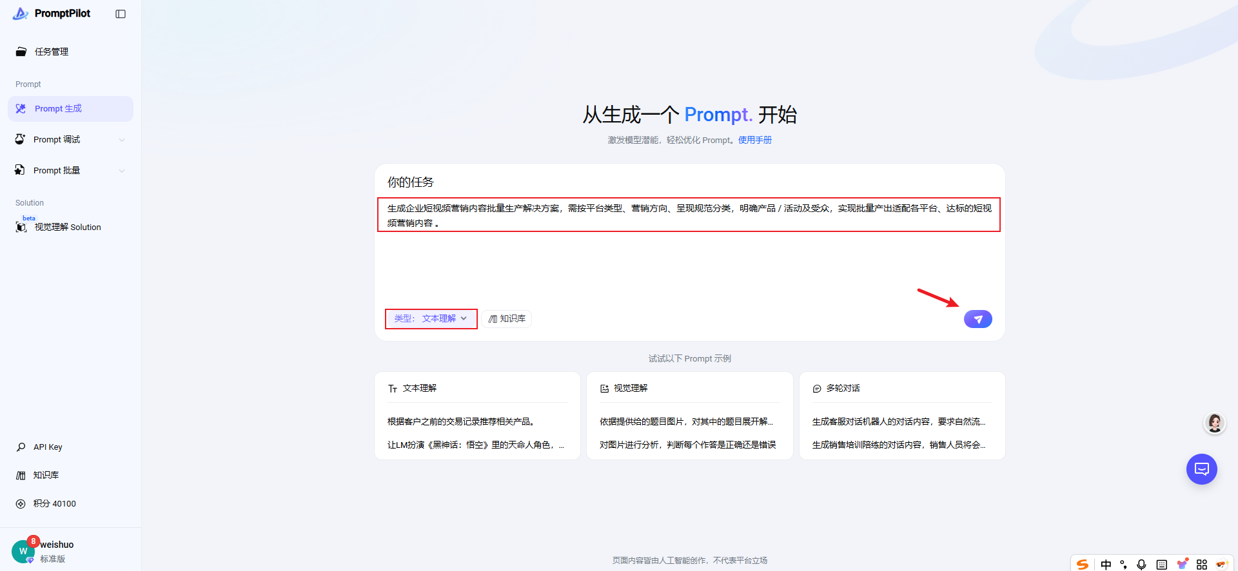Expand the Prompt 批量 submenu chevron
Image resolution: width=1238 pixels, height=571 pixels.
[x=122, y=171]
